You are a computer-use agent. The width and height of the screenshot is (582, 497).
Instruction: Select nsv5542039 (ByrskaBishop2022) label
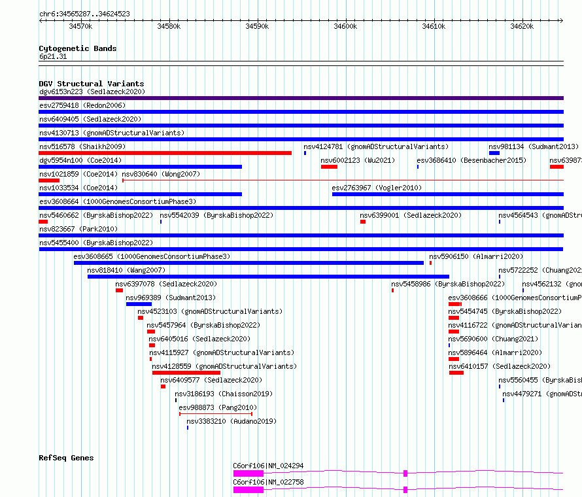(216, 215)
